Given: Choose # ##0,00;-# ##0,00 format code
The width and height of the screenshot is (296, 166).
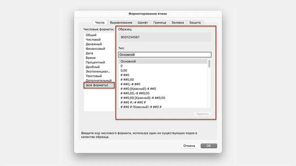Looking at the screenshot, I should click(x=163, y=93).
